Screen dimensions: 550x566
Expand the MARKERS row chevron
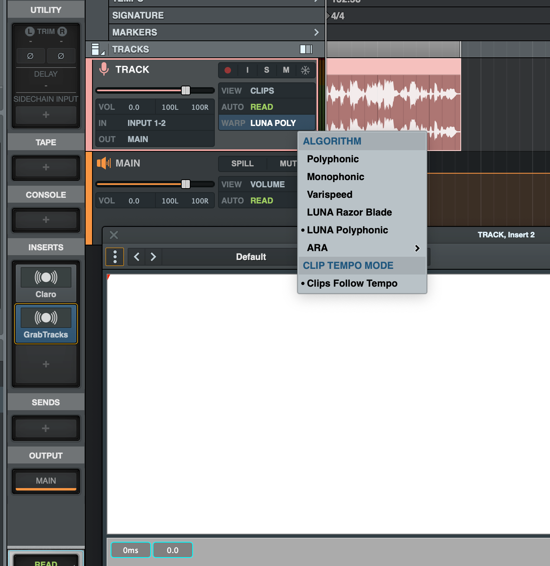pyautogui.click(x=316, y=32)
